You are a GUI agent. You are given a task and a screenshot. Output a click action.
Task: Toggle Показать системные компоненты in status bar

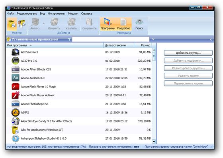114,146
